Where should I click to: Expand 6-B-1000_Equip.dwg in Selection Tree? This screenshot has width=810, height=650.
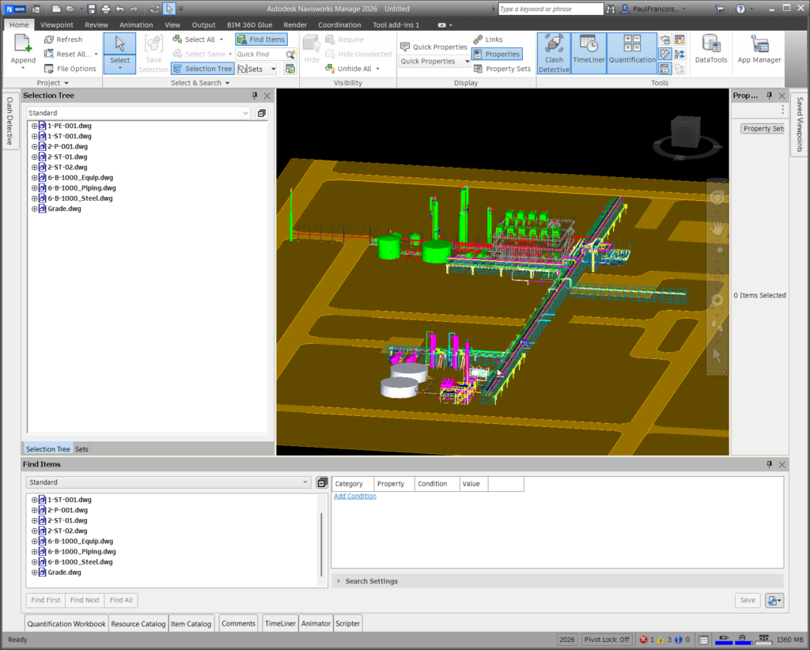pyautogui.click(x=35, y=178)
